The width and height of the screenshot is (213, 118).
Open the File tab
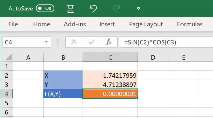[13, 24]
